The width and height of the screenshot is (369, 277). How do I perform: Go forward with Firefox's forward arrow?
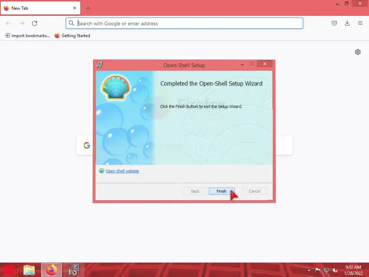22,23
